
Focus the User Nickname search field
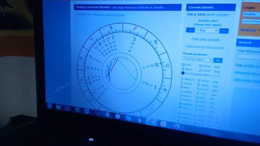(249, 56)
